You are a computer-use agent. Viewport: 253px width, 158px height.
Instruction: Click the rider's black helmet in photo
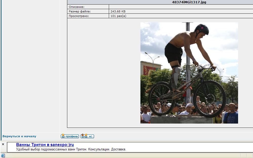coord(202,29)
